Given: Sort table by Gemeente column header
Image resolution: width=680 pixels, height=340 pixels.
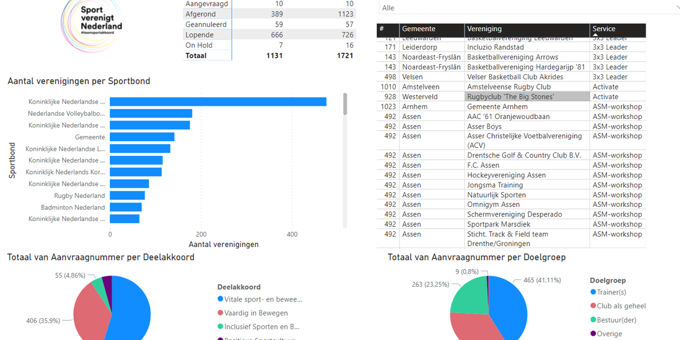Looking at the screenshot, I should [x=419, y=29].
